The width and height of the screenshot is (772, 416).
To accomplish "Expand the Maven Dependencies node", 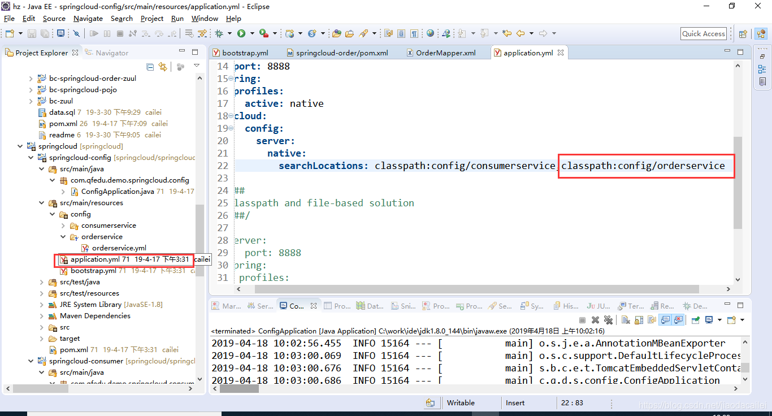I will point(41,316).
